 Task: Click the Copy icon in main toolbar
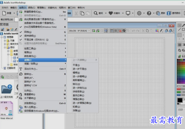(82, 13)
